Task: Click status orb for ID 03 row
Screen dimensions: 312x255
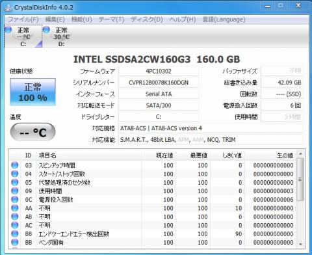Action: pos(15,165)
